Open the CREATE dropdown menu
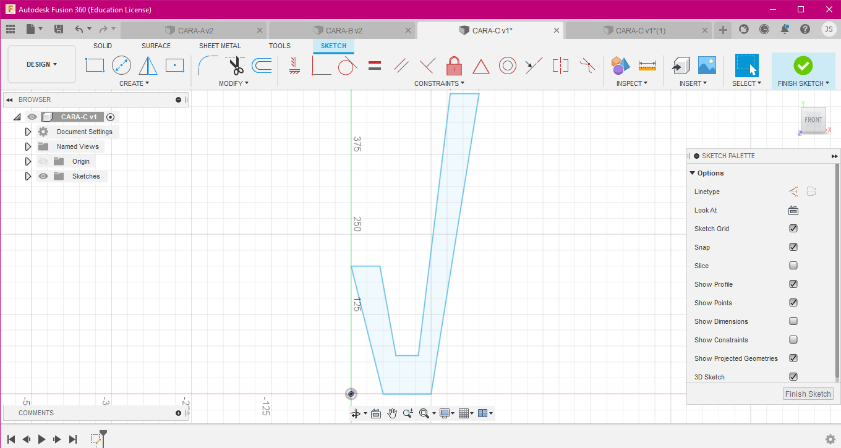The image size is (841, 448). (134, 83)
